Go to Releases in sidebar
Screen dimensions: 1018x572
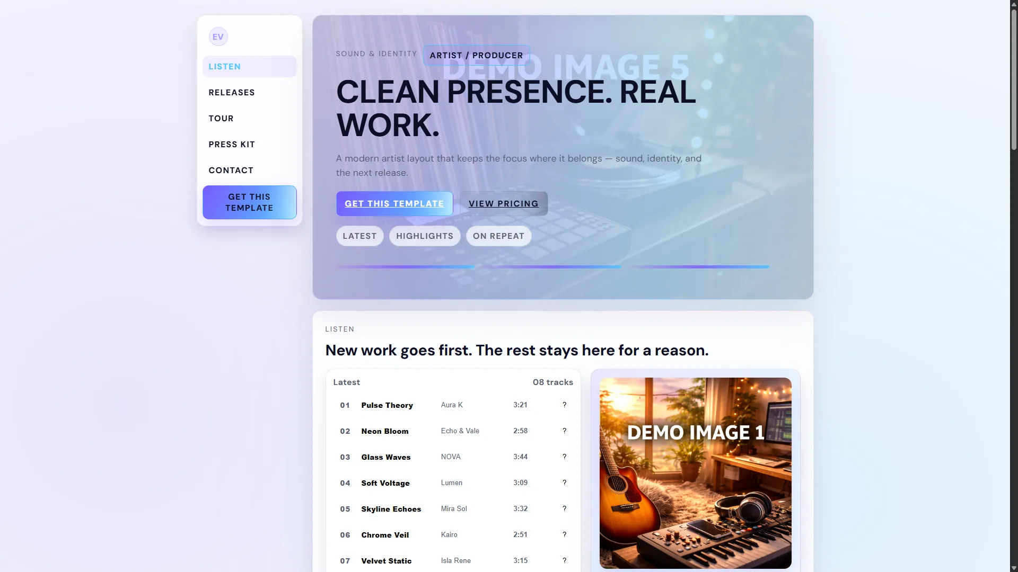click(249, 93)
